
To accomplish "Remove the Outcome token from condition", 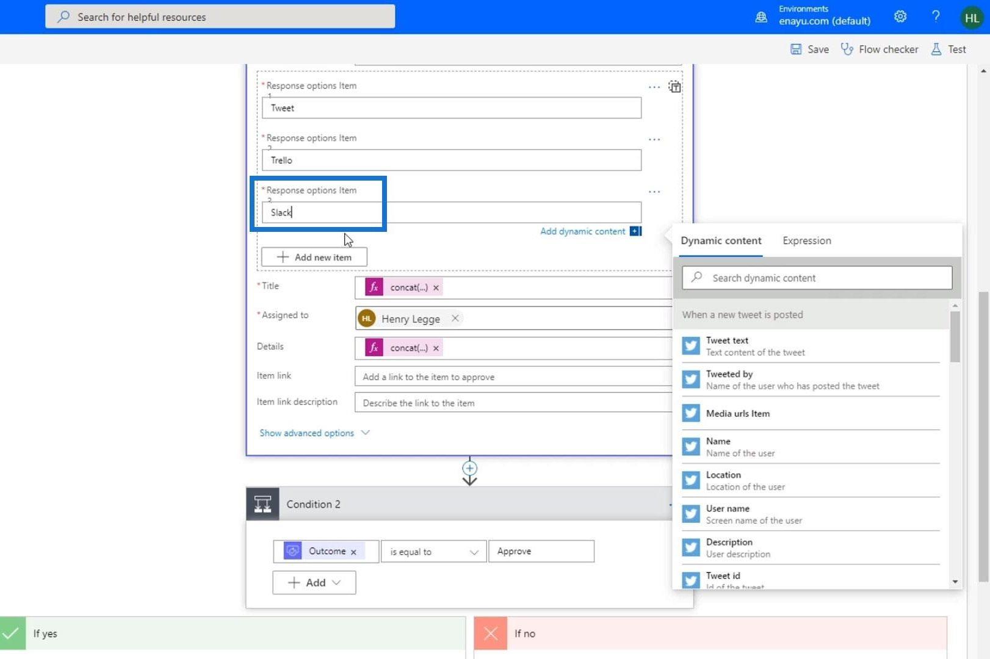I will click(353, 552).
